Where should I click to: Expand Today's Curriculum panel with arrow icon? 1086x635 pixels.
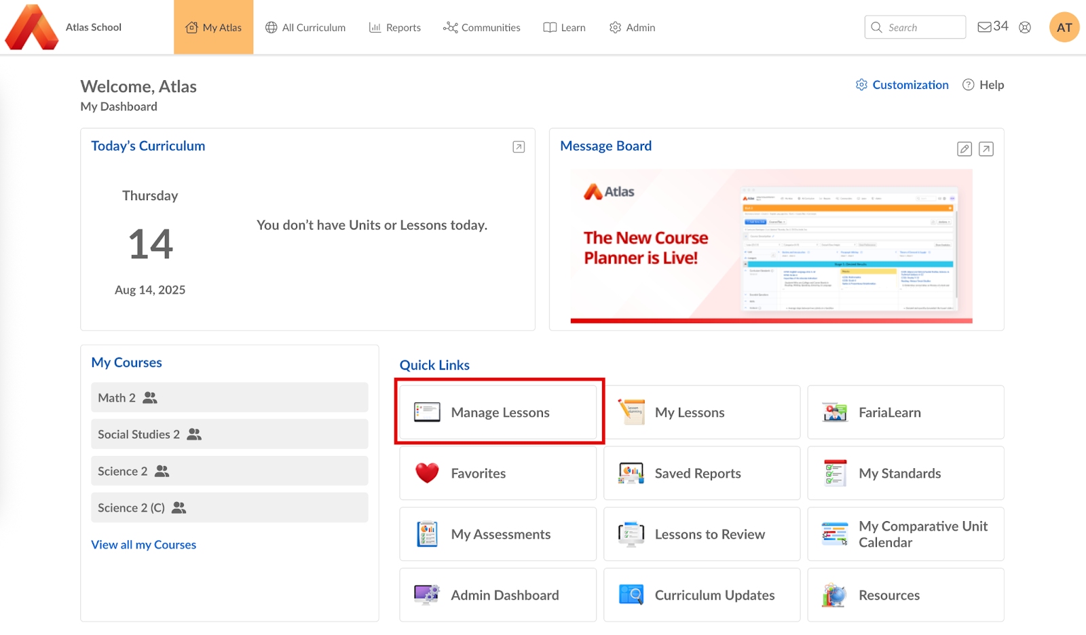tap(519, 147)
